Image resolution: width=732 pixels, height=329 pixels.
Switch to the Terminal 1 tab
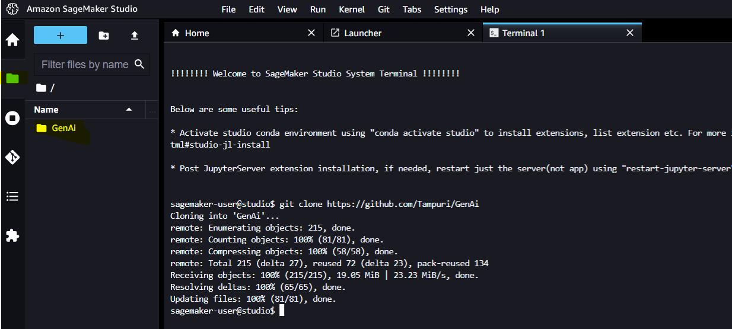[562, 33]
